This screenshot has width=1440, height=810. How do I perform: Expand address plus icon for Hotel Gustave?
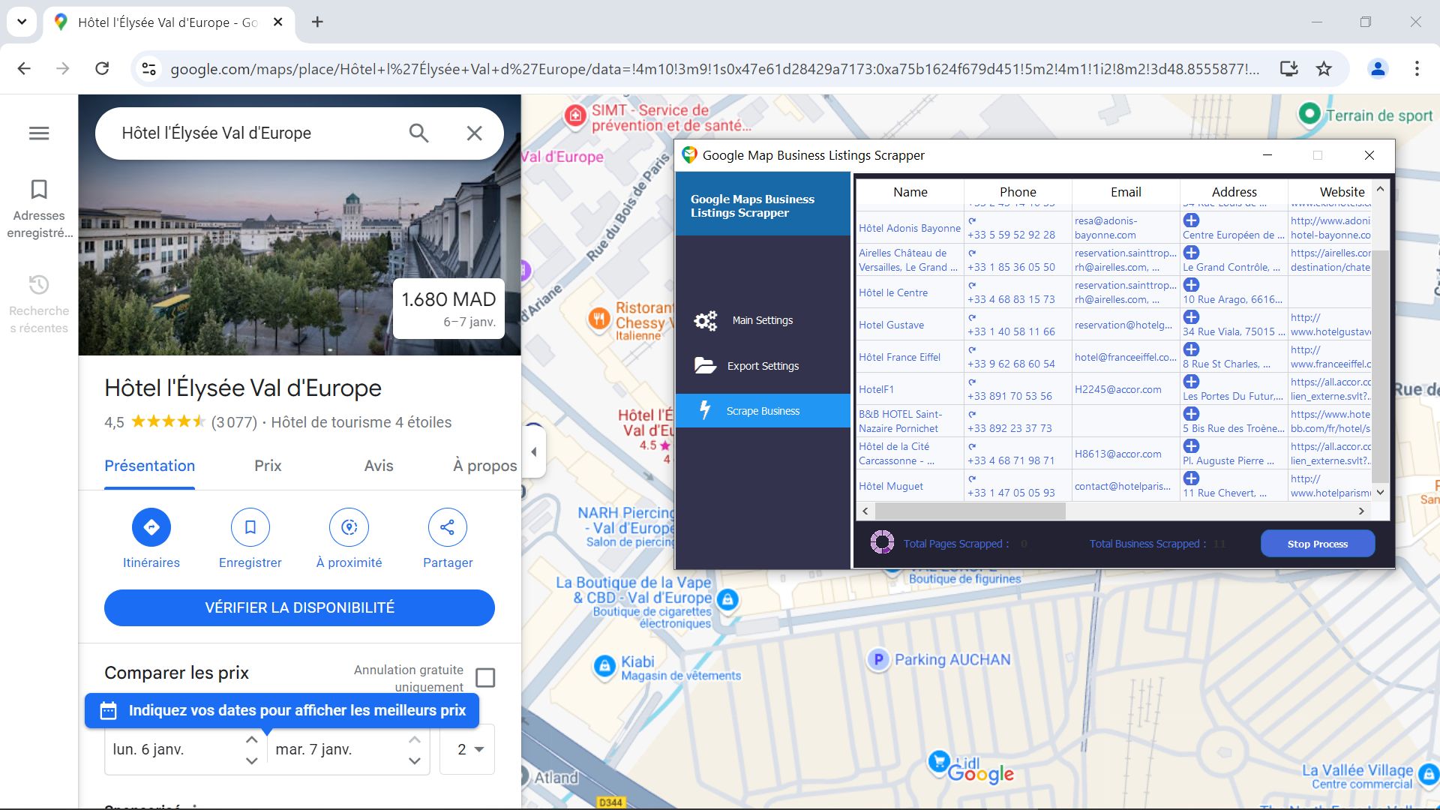click(x=1191, y=317)
